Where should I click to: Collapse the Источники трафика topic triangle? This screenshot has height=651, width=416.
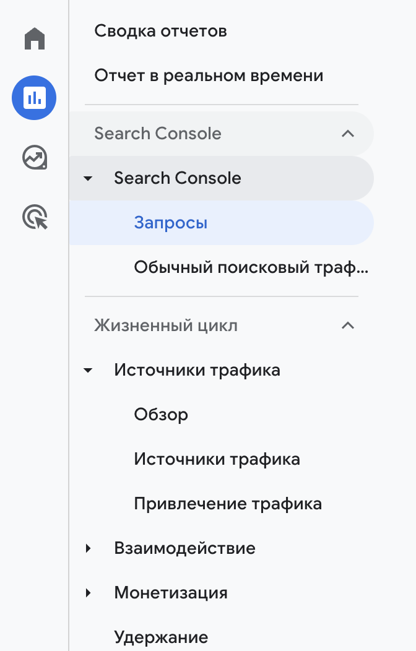click(88, 370)
